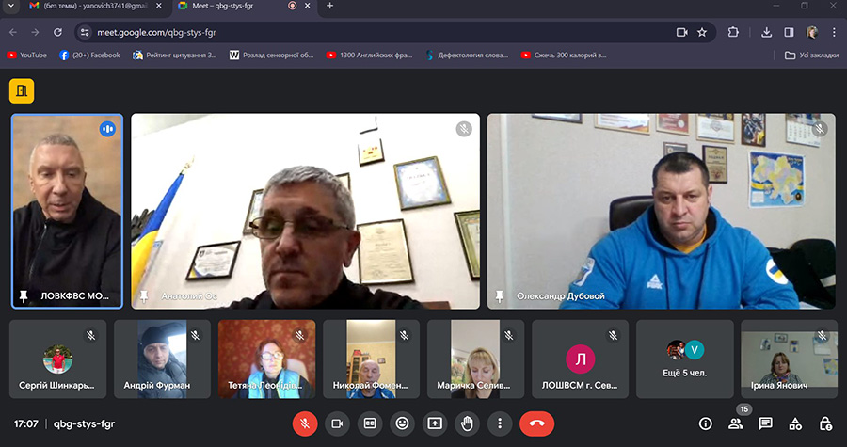Raise hand in the meeting
Screen dimensions: 847x447
[467, 423]
